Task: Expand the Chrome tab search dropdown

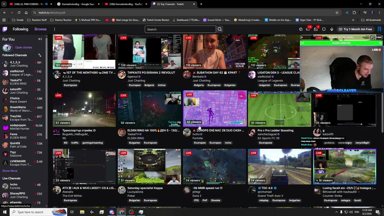Action: tap(4, 4)
